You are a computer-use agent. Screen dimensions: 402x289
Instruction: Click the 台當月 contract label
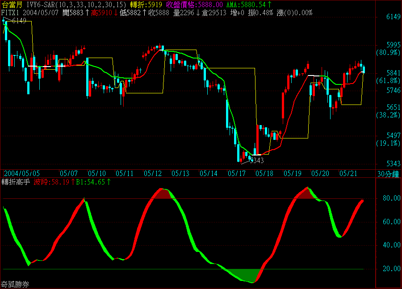coord(12,4)
